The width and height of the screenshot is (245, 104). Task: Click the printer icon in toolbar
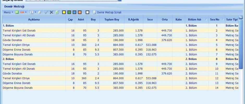click(x=39, y=12)
